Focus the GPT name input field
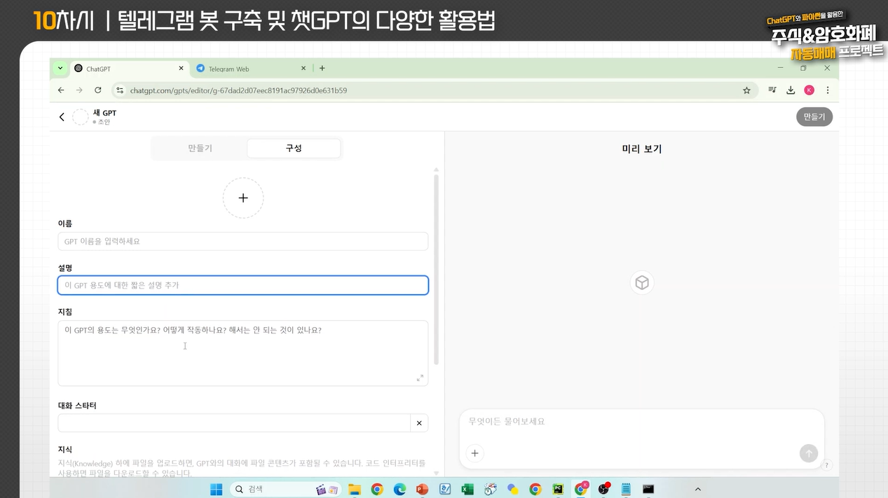Image resolution: width=888 pixels, height=498 pixels. [243, 241]
